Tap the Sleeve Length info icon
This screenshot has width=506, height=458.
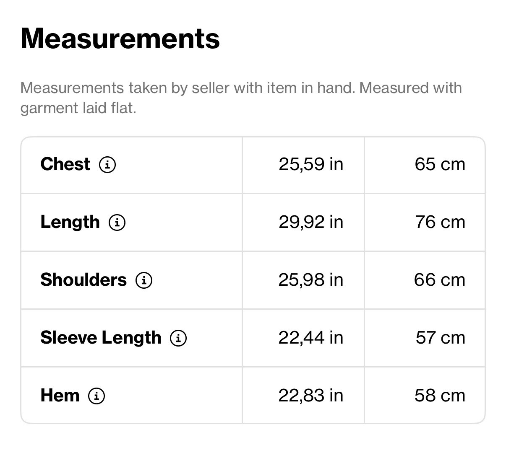pyautogui.click(x=178, y=338)
